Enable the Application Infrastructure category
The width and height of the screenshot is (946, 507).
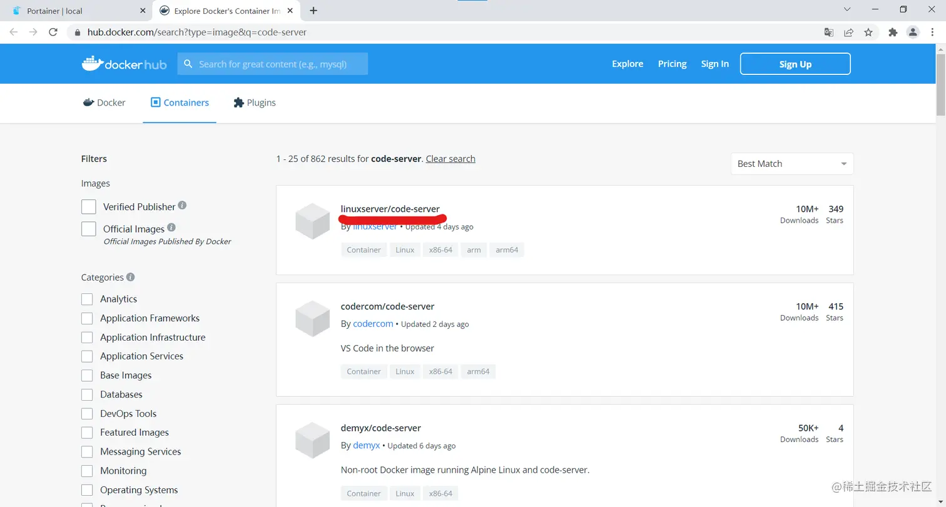click(87, 338)
